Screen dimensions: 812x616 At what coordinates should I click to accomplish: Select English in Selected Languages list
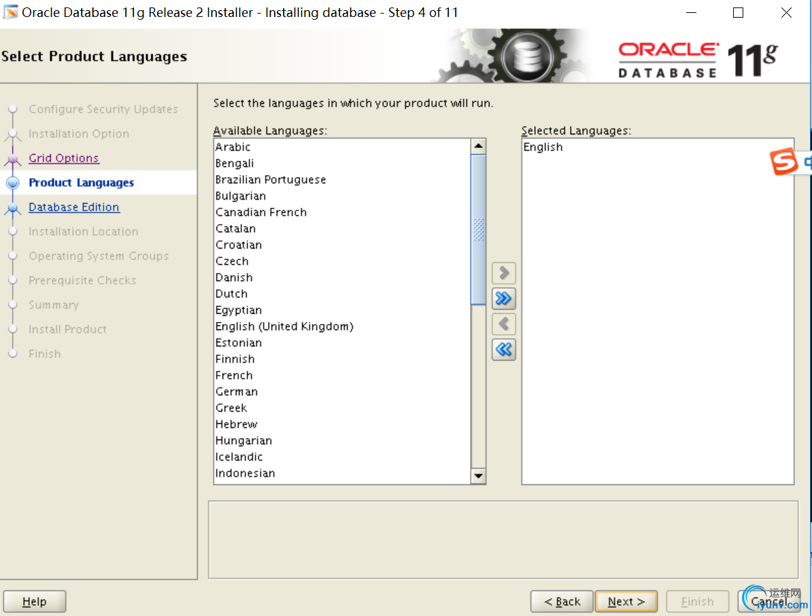click(x=657, y=147)
